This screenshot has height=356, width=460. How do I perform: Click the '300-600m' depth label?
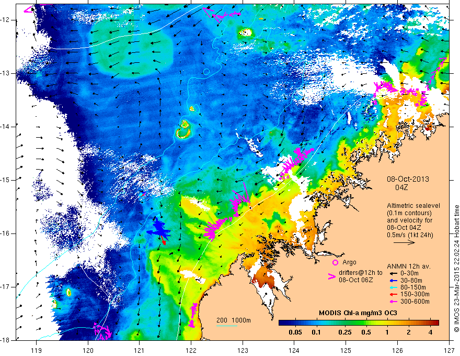415,302
